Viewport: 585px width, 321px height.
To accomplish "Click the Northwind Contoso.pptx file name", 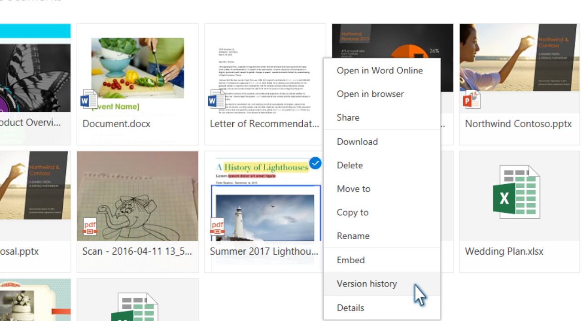I will (518, 124).
